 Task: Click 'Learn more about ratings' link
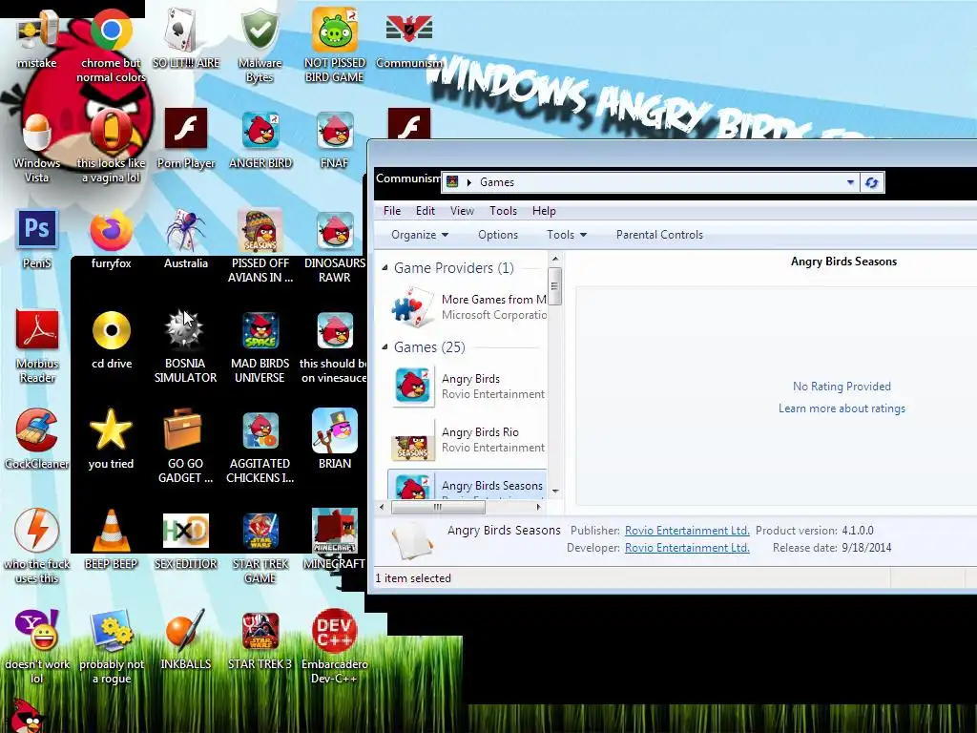point(842,408)
